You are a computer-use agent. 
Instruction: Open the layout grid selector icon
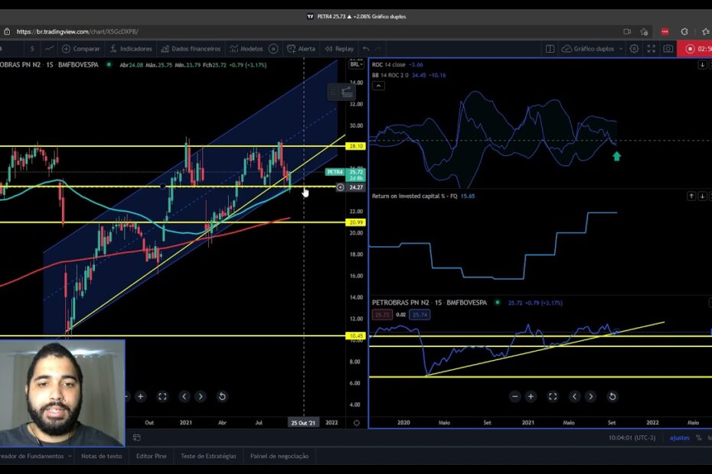[550, 48]
